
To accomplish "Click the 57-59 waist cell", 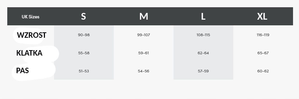I will click(x=203, y=71).
